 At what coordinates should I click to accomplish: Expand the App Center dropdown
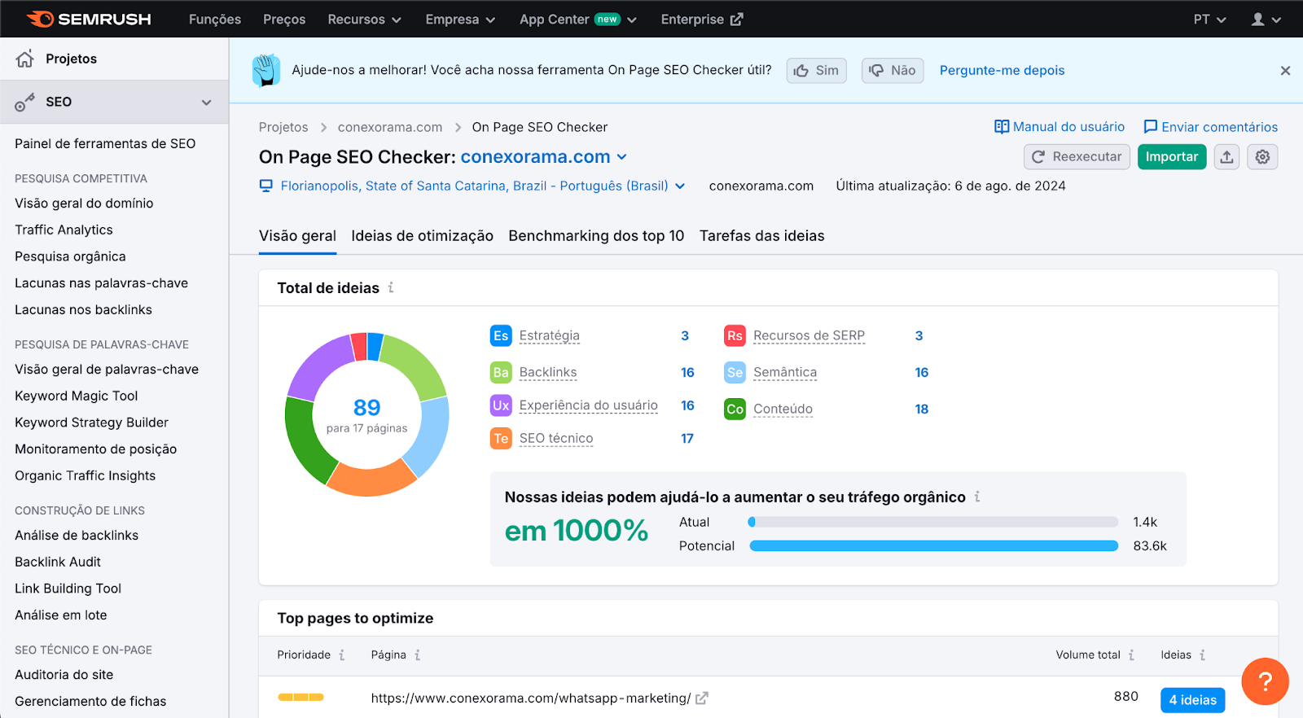(x=578, y=20)
